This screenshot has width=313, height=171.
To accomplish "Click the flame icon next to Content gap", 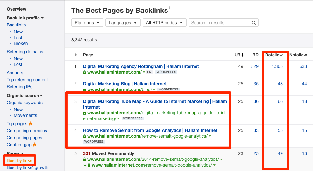I will [x=34, y=145].
